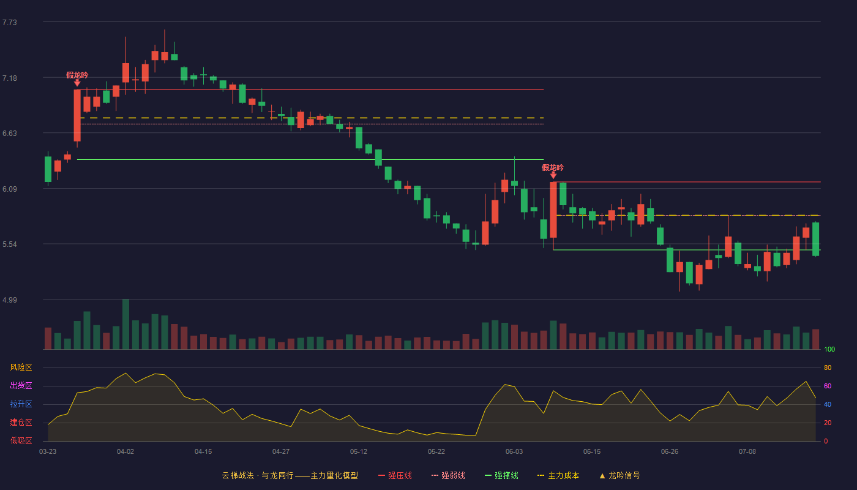Image resolution: width=857 pixels, height=490 pixels.
Task: Click the 20 indicator scale label
Action: coord(828,423)
